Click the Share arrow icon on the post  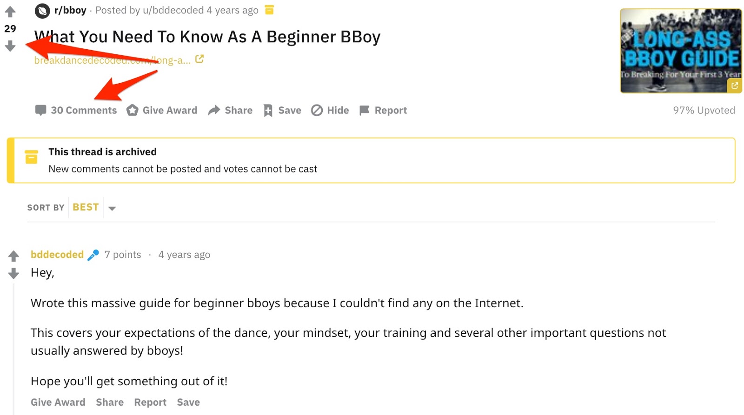tap(214, 110)
